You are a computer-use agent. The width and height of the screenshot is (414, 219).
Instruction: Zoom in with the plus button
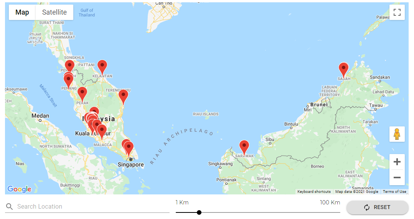click(x=397, y=162)
